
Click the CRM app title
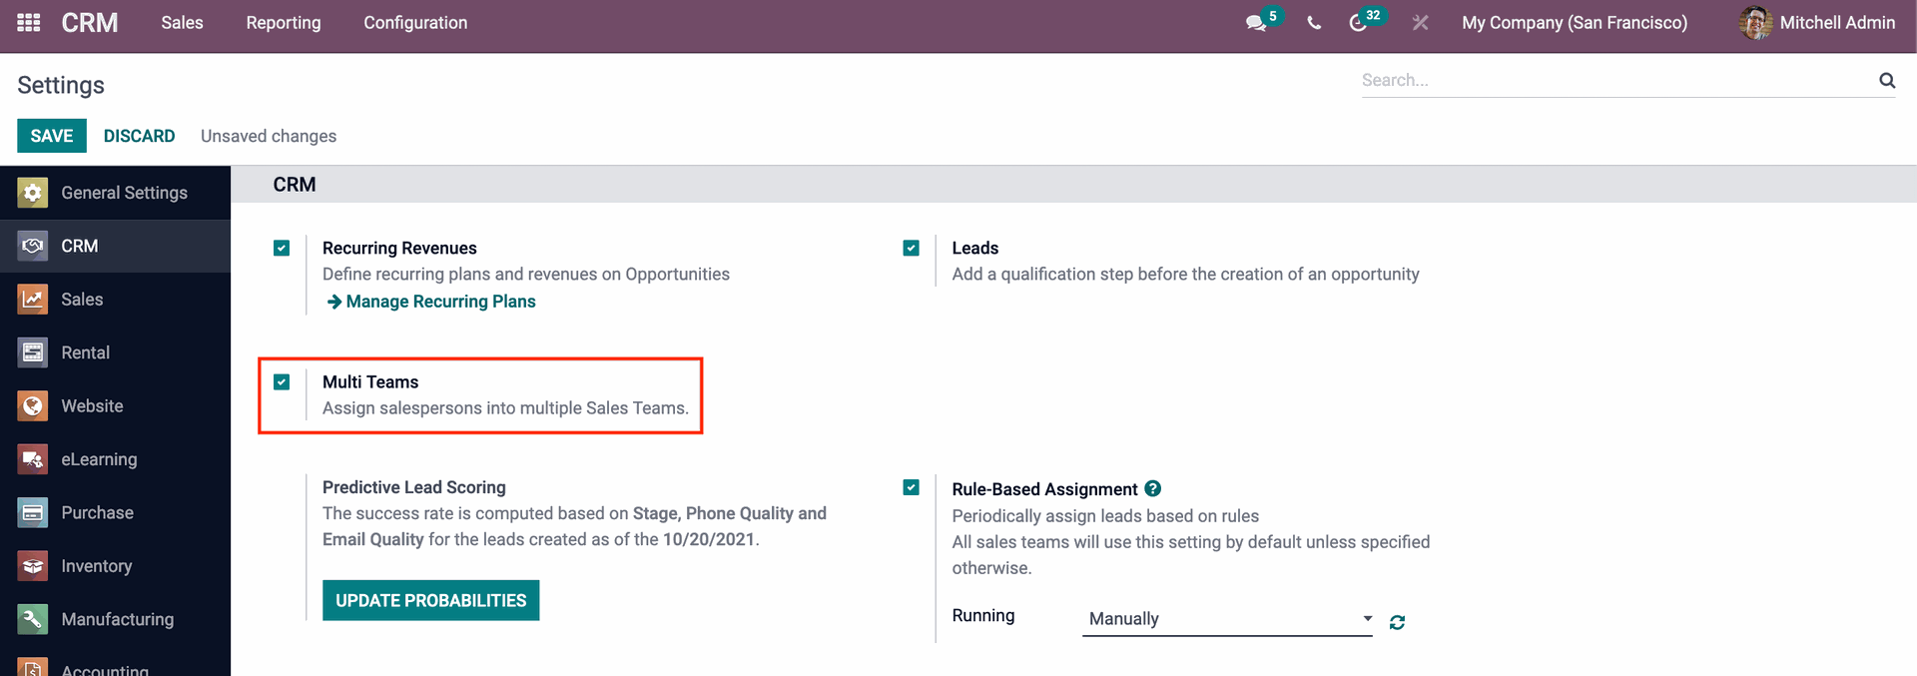pyautogui.click(x=90, y=22)
